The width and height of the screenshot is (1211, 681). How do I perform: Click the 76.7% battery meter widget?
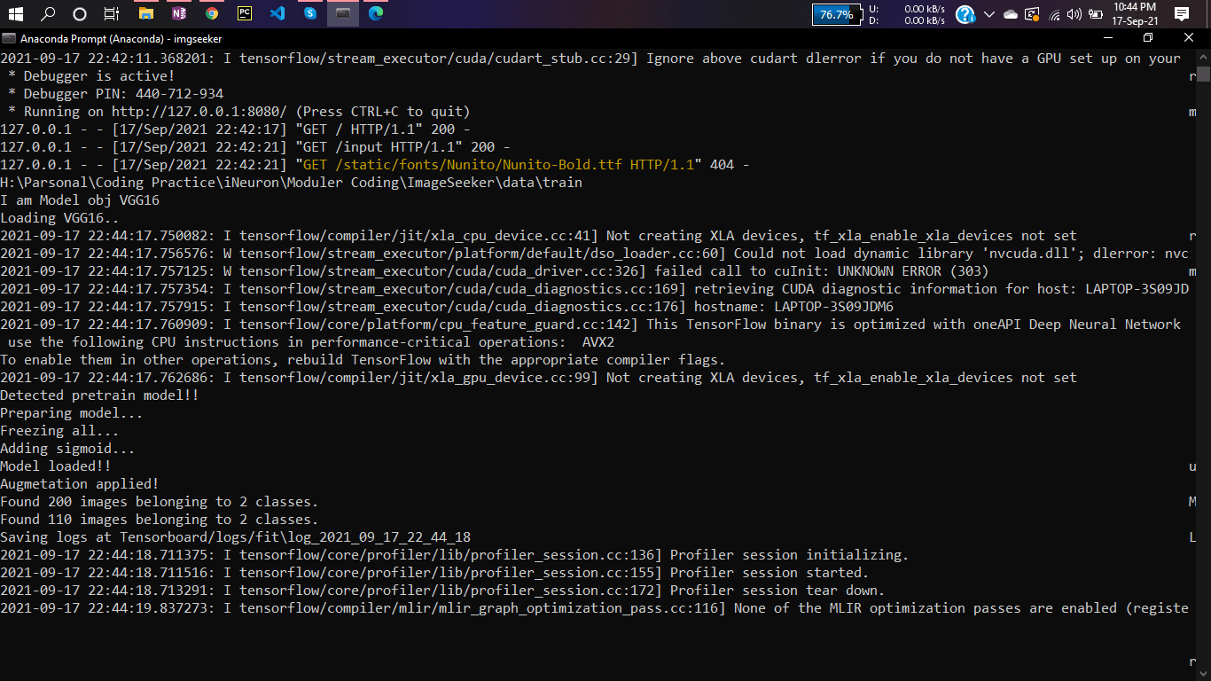click(x=836, y=14)
